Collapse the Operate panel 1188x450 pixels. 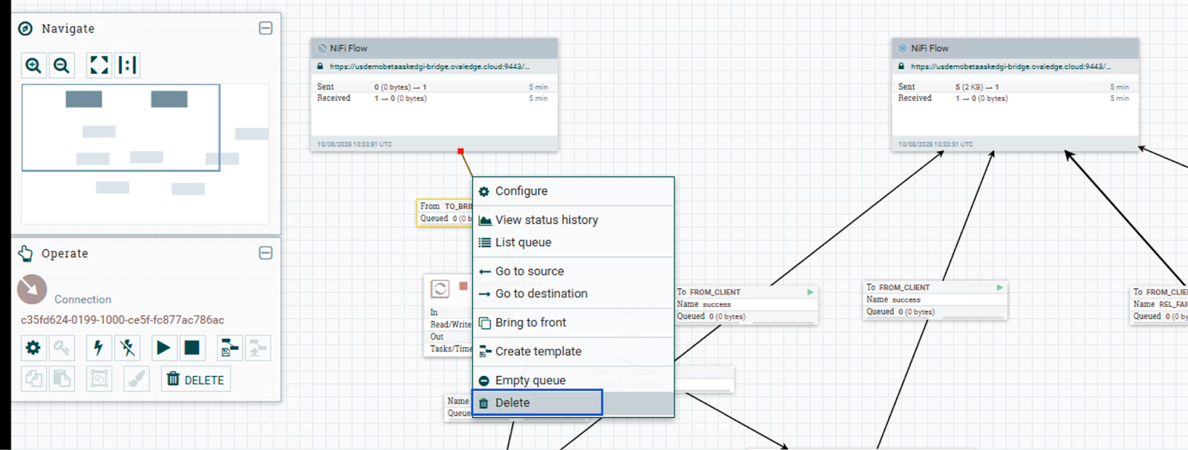click(265, 253)
